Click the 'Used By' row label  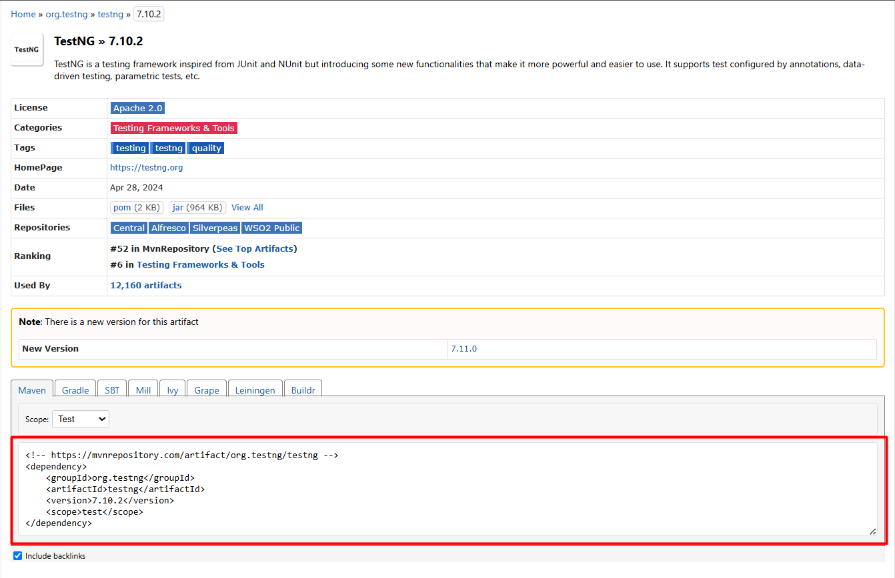click(x=32, y=285)
